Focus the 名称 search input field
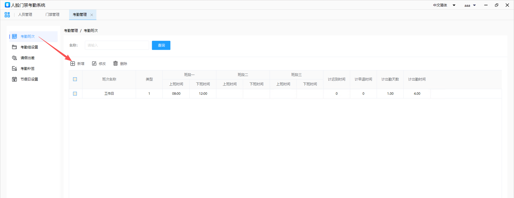Image resolution: width=514 pixels, height=198 pixels. [117, 45]
